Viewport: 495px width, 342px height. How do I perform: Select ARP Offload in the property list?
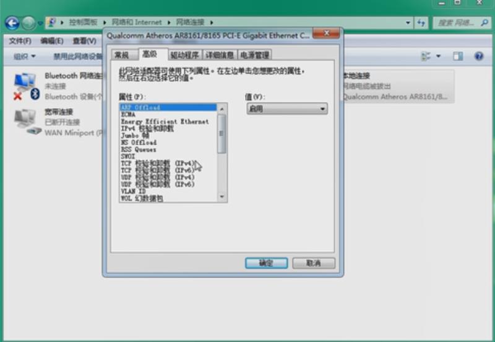coord(168,107)
